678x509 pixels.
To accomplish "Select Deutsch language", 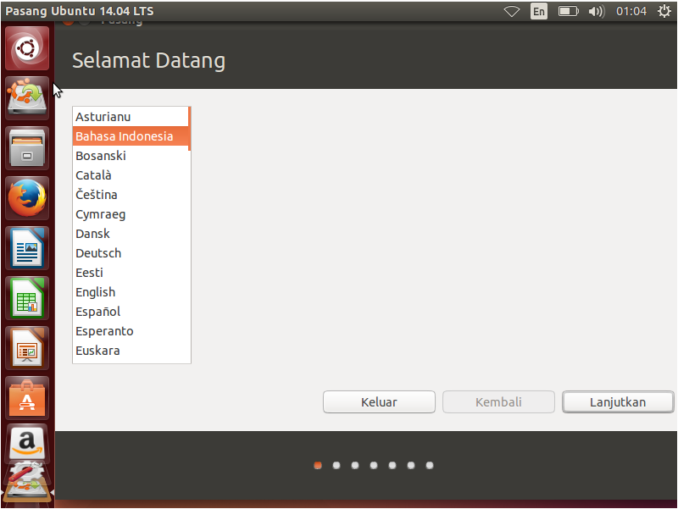I will 131,252.
